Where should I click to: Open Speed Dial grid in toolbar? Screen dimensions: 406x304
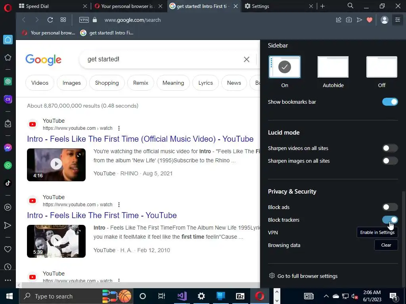pos(63,20)
